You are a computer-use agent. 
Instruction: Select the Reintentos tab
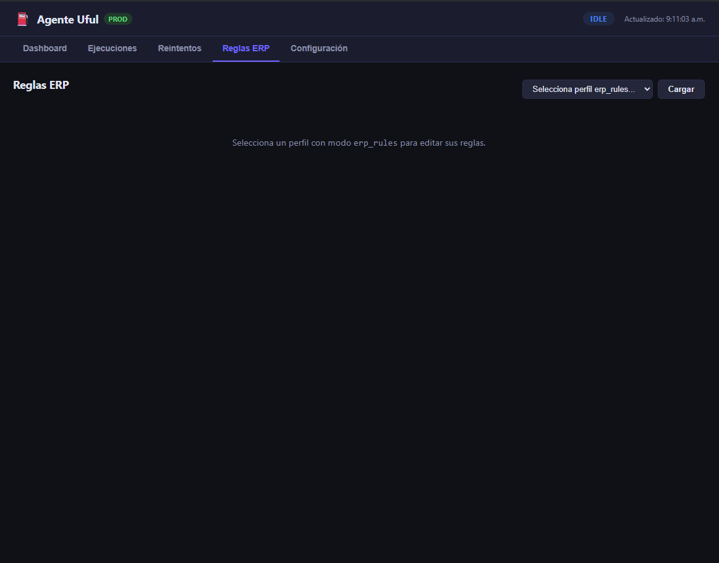click(x=179, y=48)
